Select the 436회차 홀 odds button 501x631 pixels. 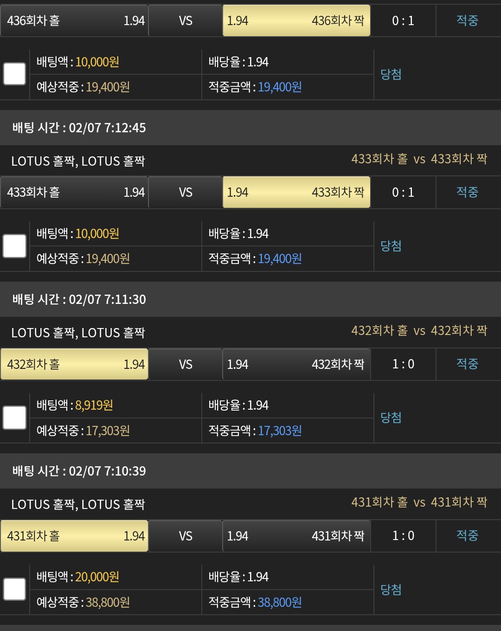tap(74, 20)
